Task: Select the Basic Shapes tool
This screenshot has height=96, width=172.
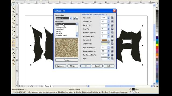Action: [13, 38]
